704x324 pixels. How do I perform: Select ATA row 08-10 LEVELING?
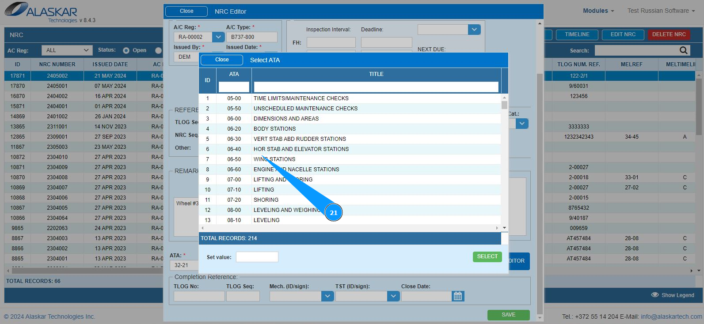(x=350, y=220)
